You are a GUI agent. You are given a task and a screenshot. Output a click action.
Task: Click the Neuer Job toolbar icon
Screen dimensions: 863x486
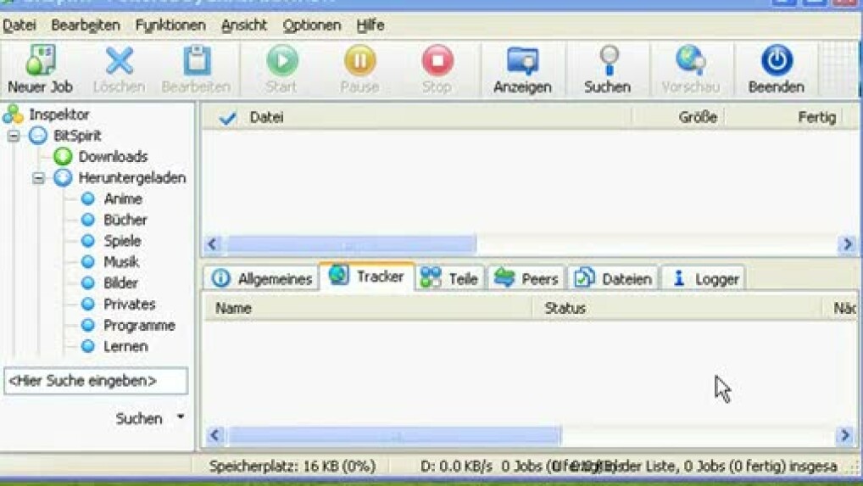(40, 62)
